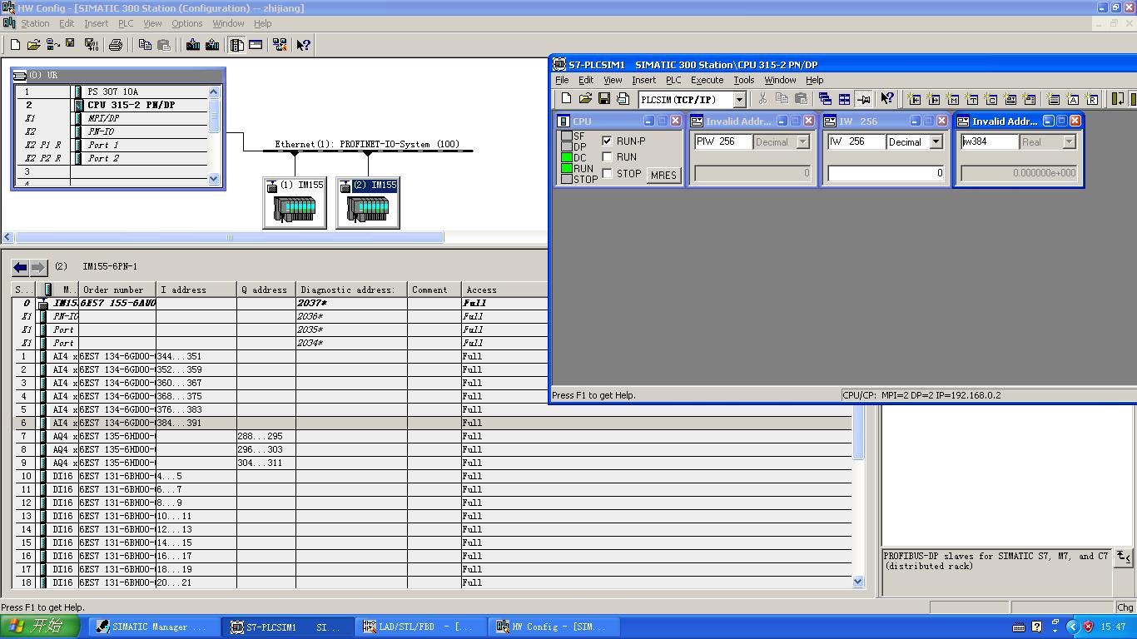Check the STOP mode checkbox
Image resolution: width=1137 pixels, height=639 pixels.
pos(608,174)
